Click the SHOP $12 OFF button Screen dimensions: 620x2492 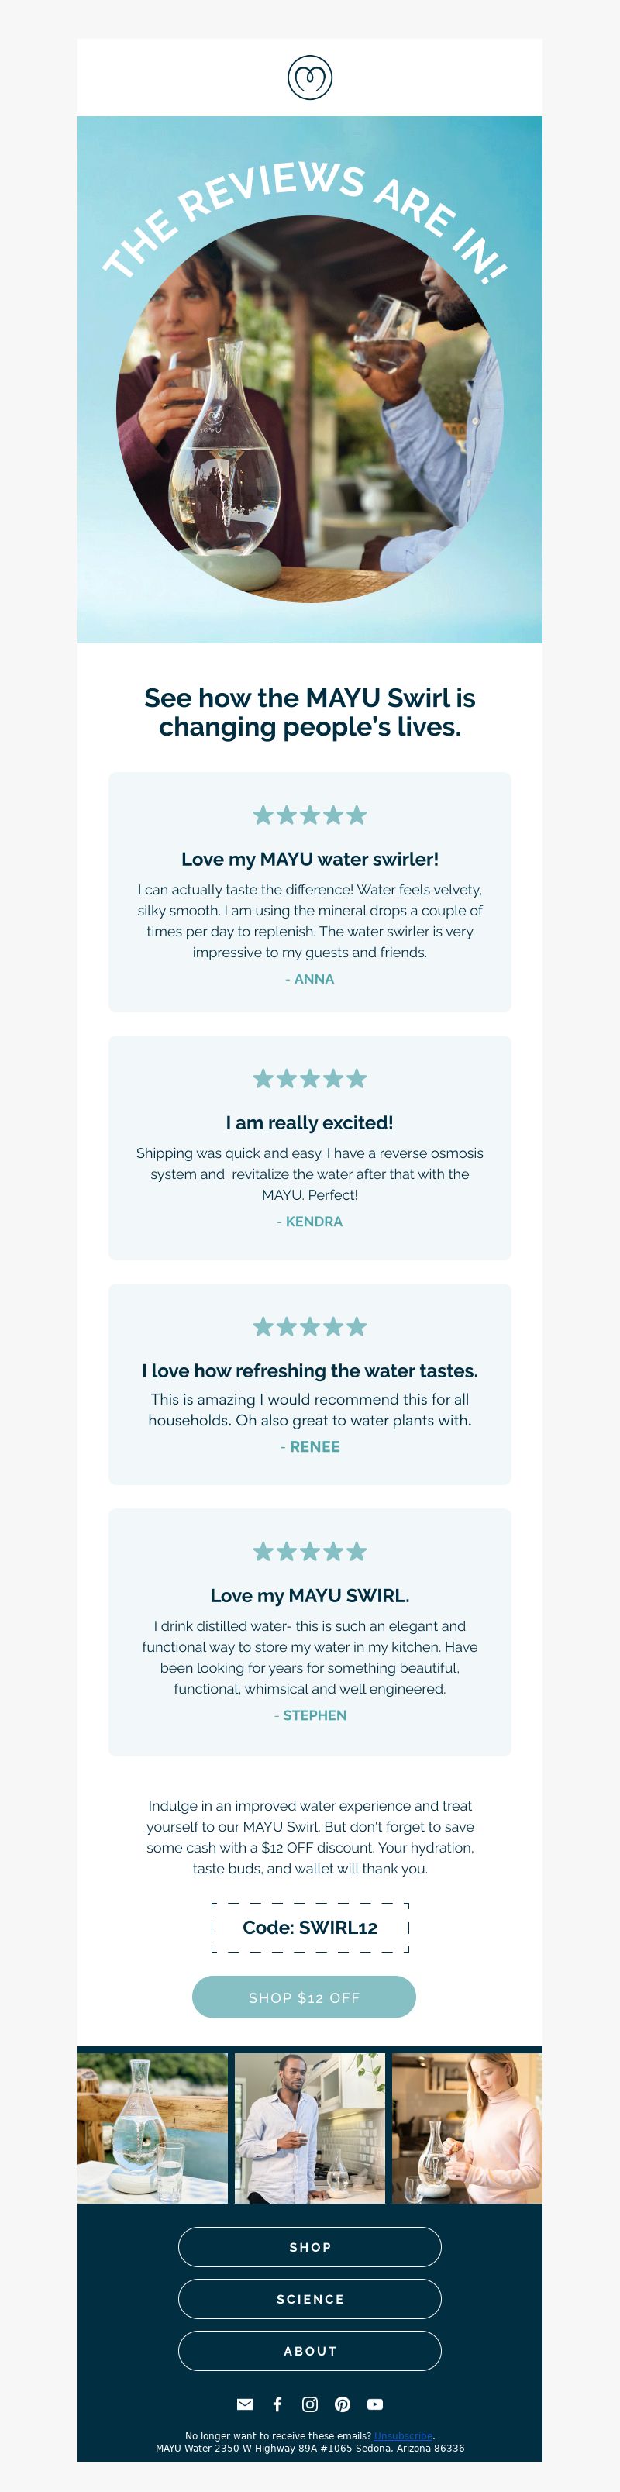[304, 1997]
